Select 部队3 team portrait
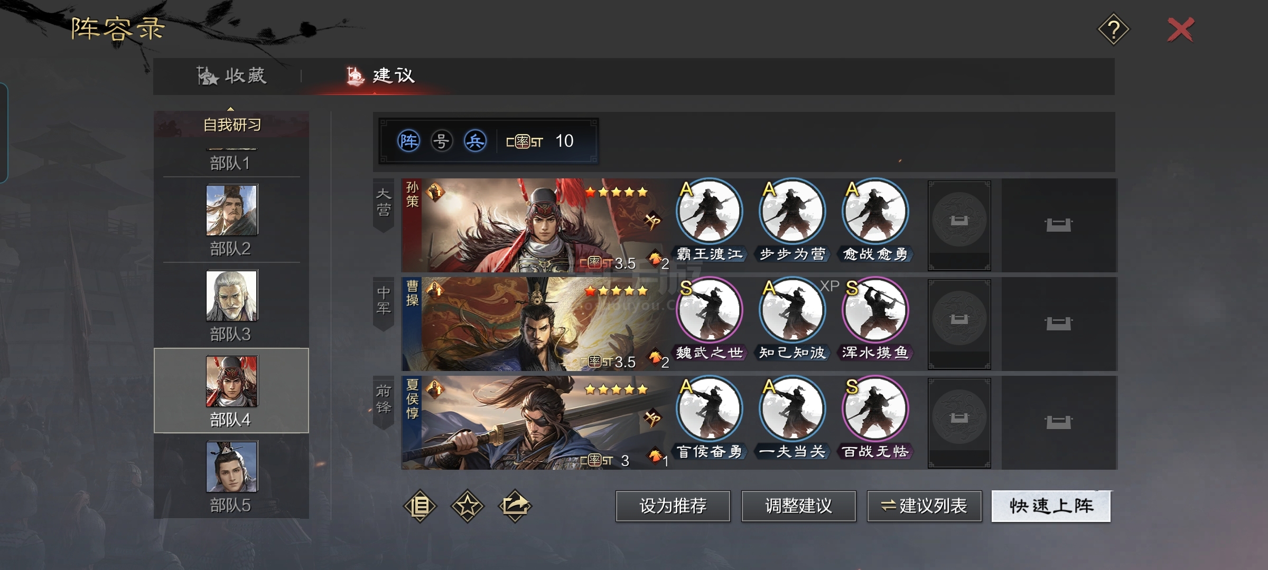The height and width of the screenshot is (570, 1268). click(x=232, y=295)
